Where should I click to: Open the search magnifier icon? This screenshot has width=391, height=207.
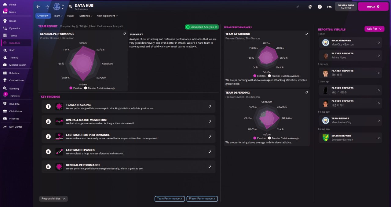71,6
